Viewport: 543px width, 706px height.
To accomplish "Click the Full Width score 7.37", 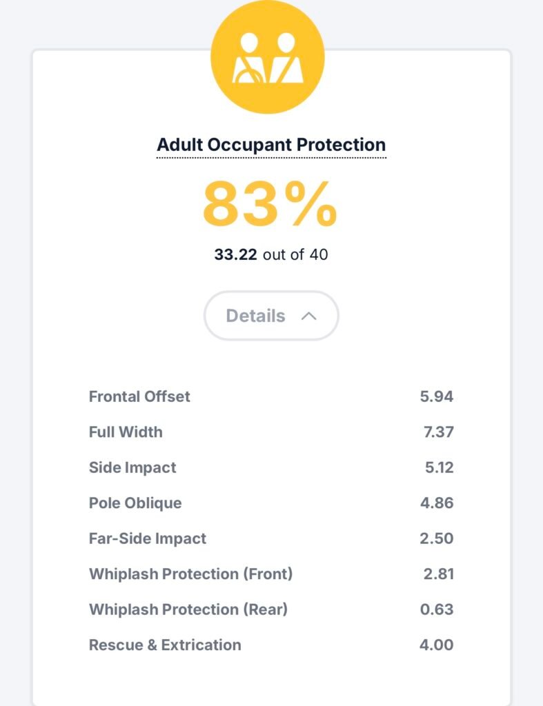I will [437, 432].
